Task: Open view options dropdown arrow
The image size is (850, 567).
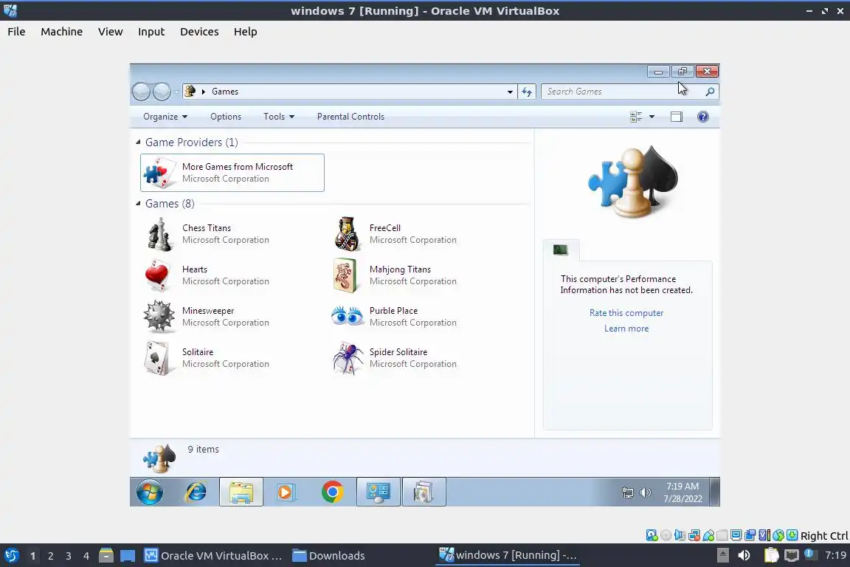Action: click(x=652, y=117)
